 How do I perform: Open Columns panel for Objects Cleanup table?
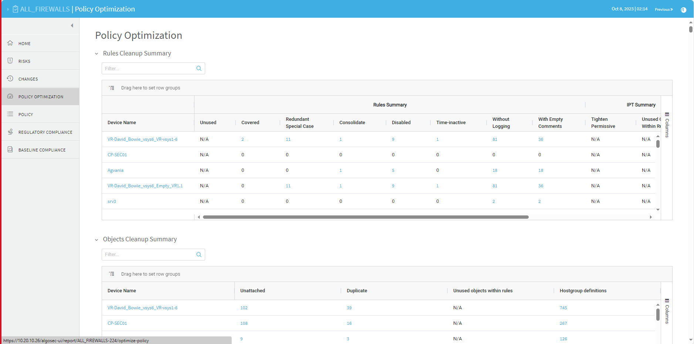click(667, 311)
